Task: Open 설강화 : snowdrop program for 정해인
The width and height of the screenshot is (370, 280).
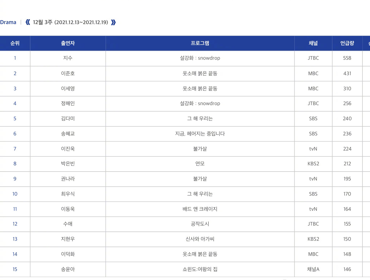Action: coord(200,103)
